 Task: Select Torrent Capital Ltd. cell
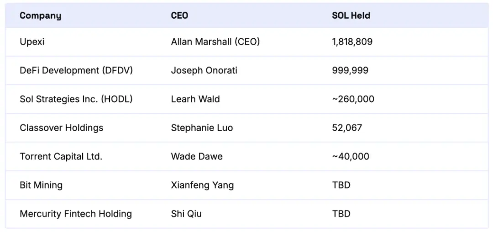point(61,156)
